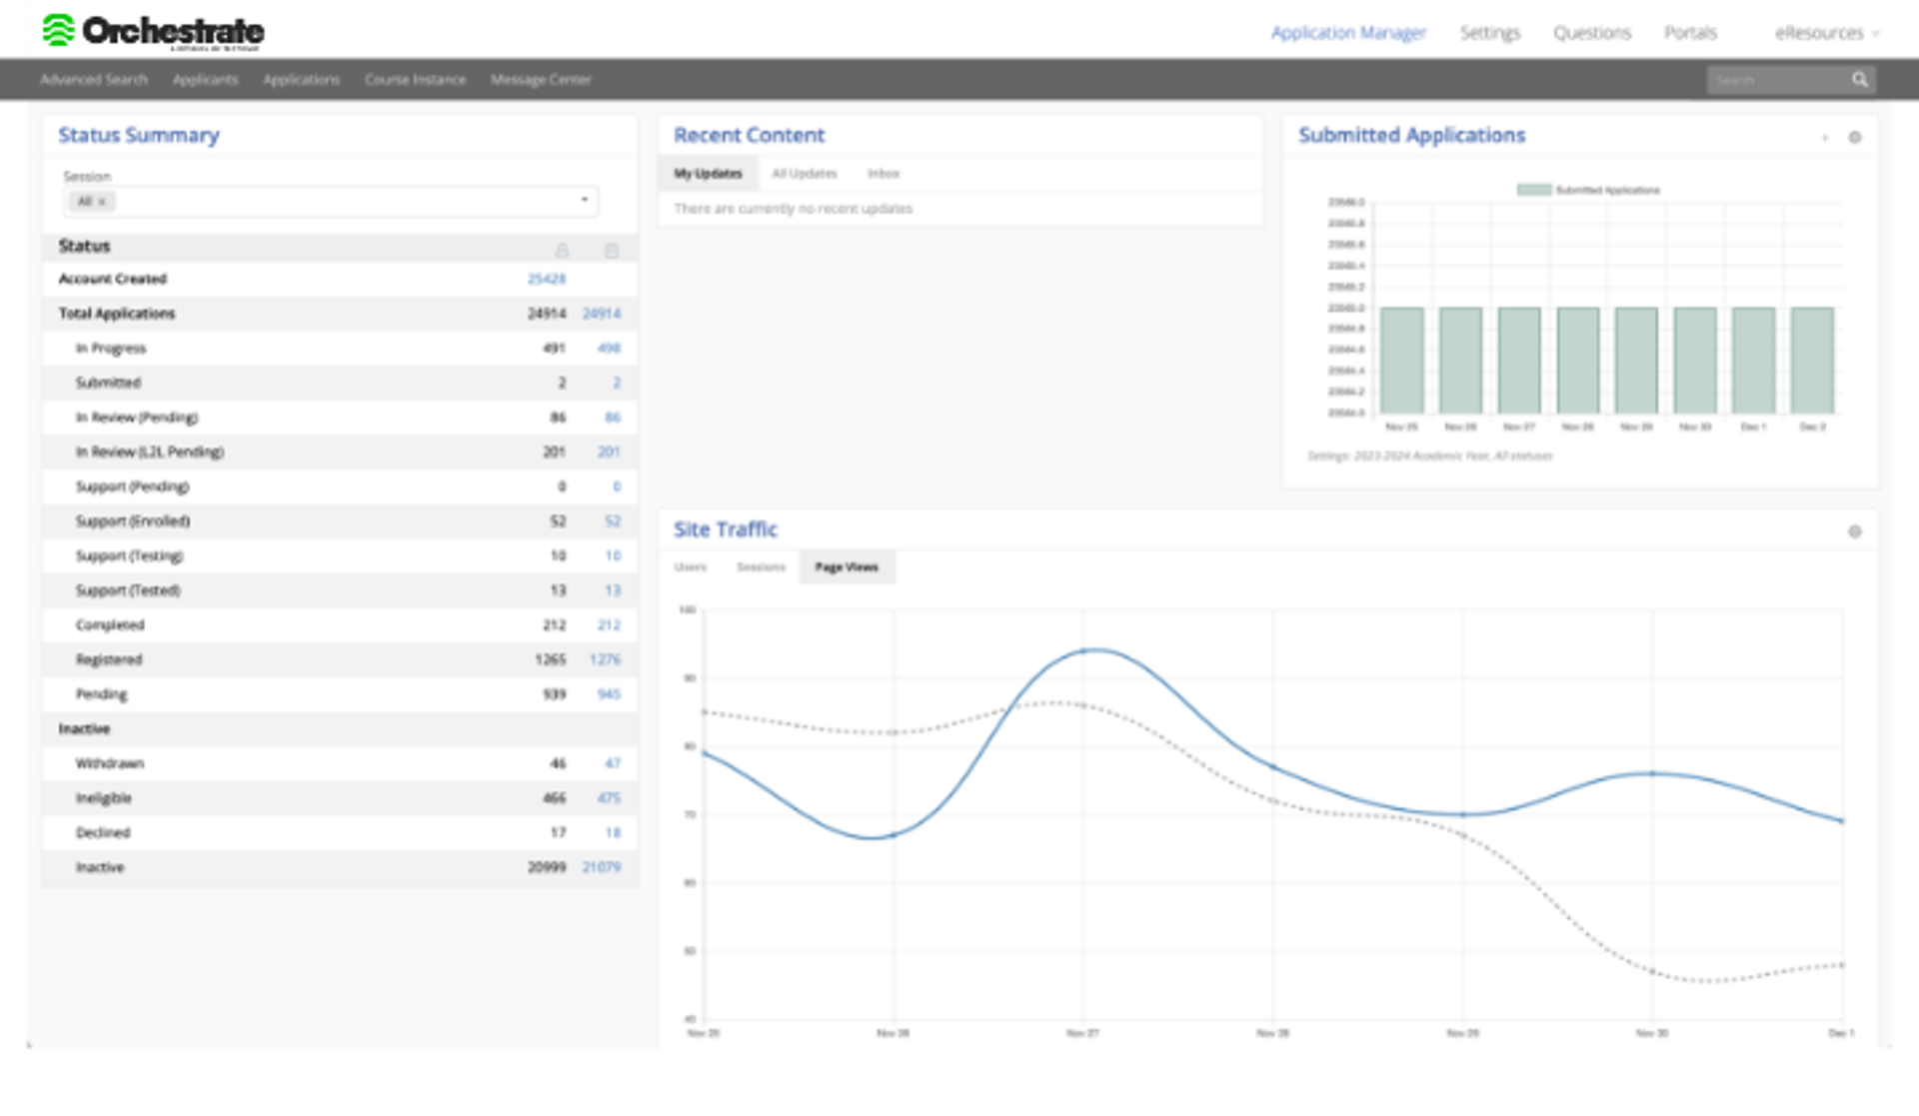This screenshot has width=1919, height=1116.
Task: Remove the All session tag
Action: (102, 202)
